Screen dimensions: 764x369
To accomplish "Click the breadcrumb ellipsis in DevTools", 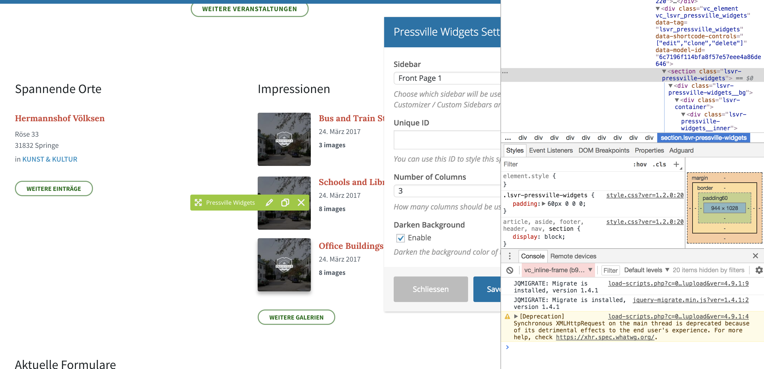I will point(508,138).
